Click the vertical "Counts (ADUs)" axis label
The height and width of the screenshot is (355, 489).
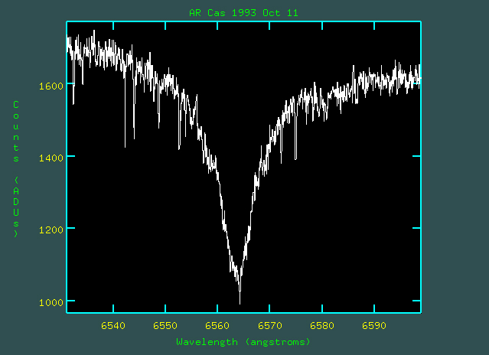(x=16, y=169)
